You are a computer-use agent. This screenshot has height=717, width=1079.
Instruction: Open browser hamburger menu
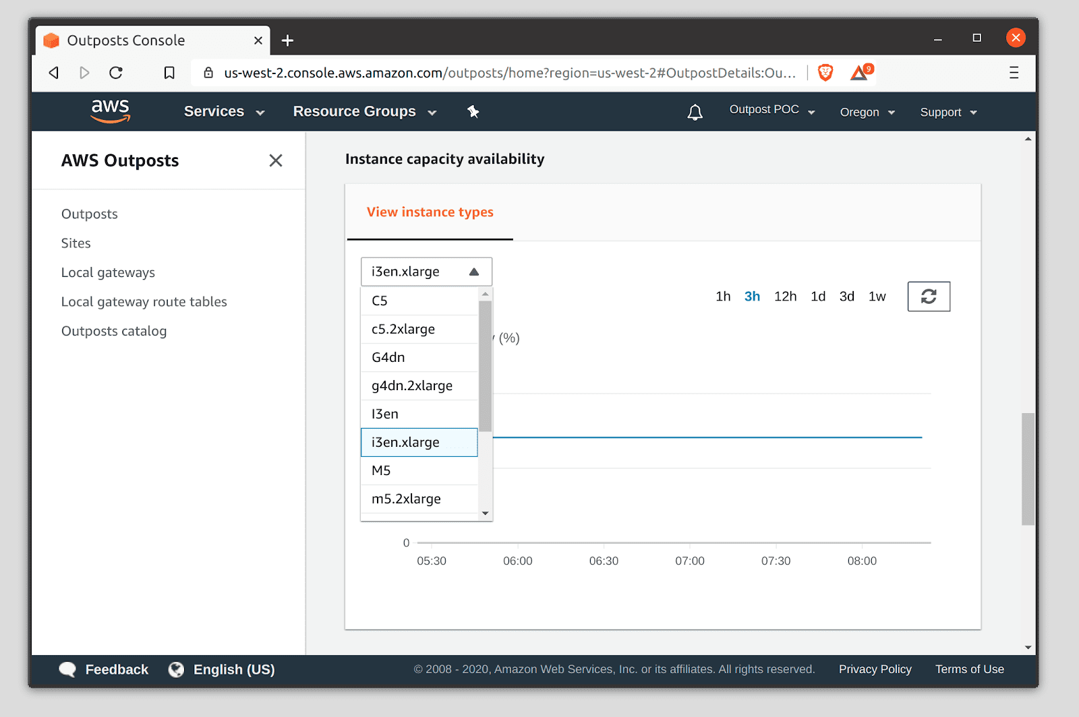[1014, 73]
